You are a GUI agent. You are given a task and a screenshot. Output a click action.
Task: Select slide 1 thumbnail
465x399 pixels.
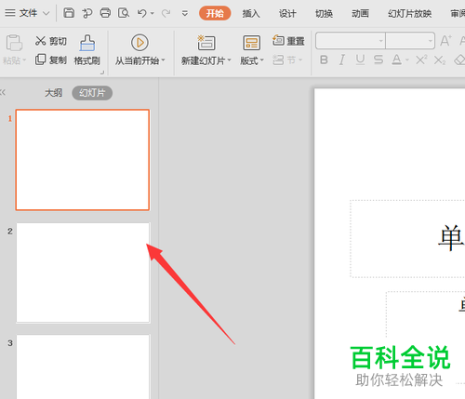[x=83, y=160]
